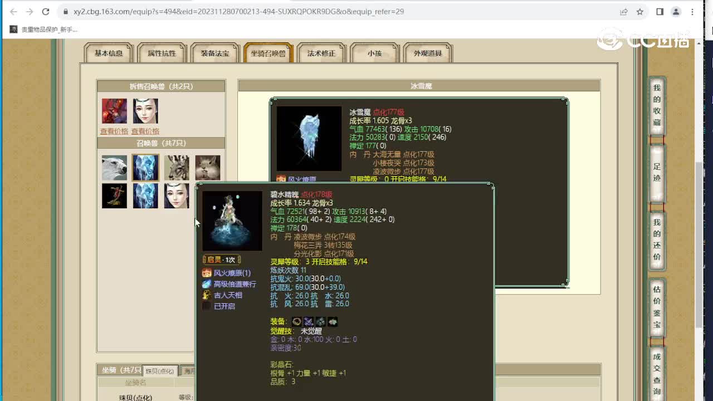
Task: Click the purple equipment icon after 装备
Action: coord(309,322)
